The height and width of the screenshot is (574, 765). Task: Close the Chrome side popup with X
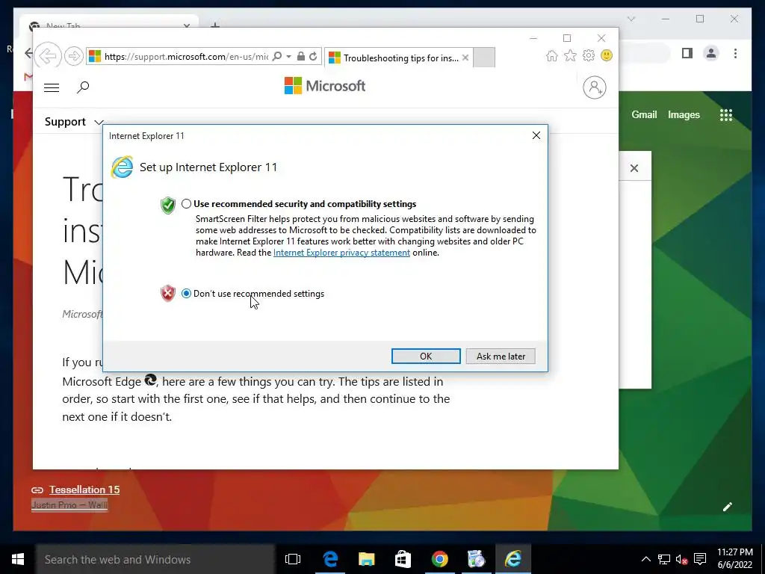(634, 168)
